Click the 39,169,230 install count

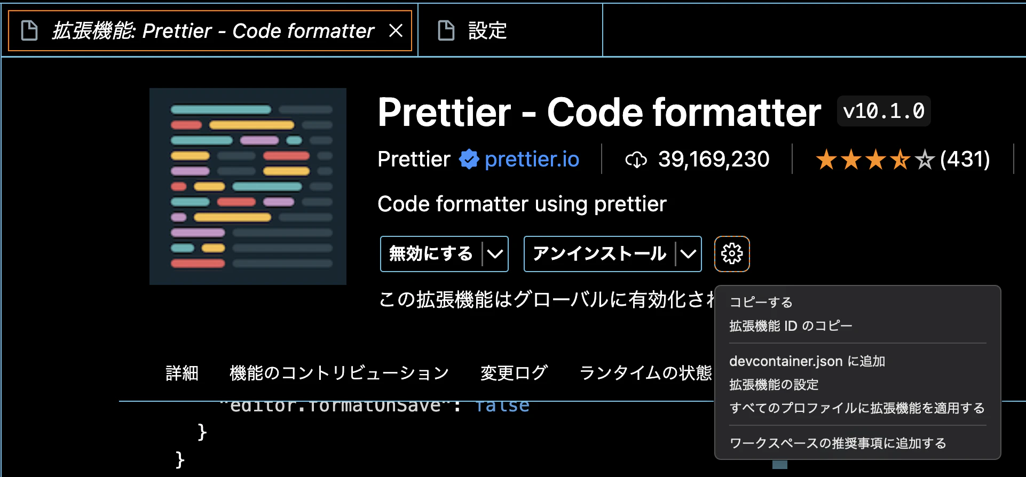(x=714, y=159)
